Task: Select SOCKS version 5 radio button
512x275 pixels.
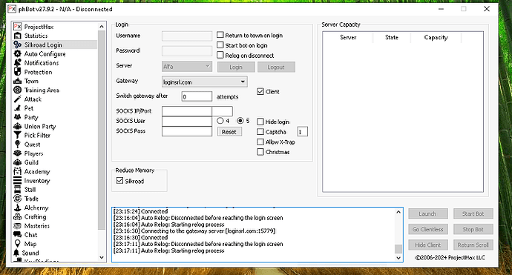Action: click(x=240, y=121)
